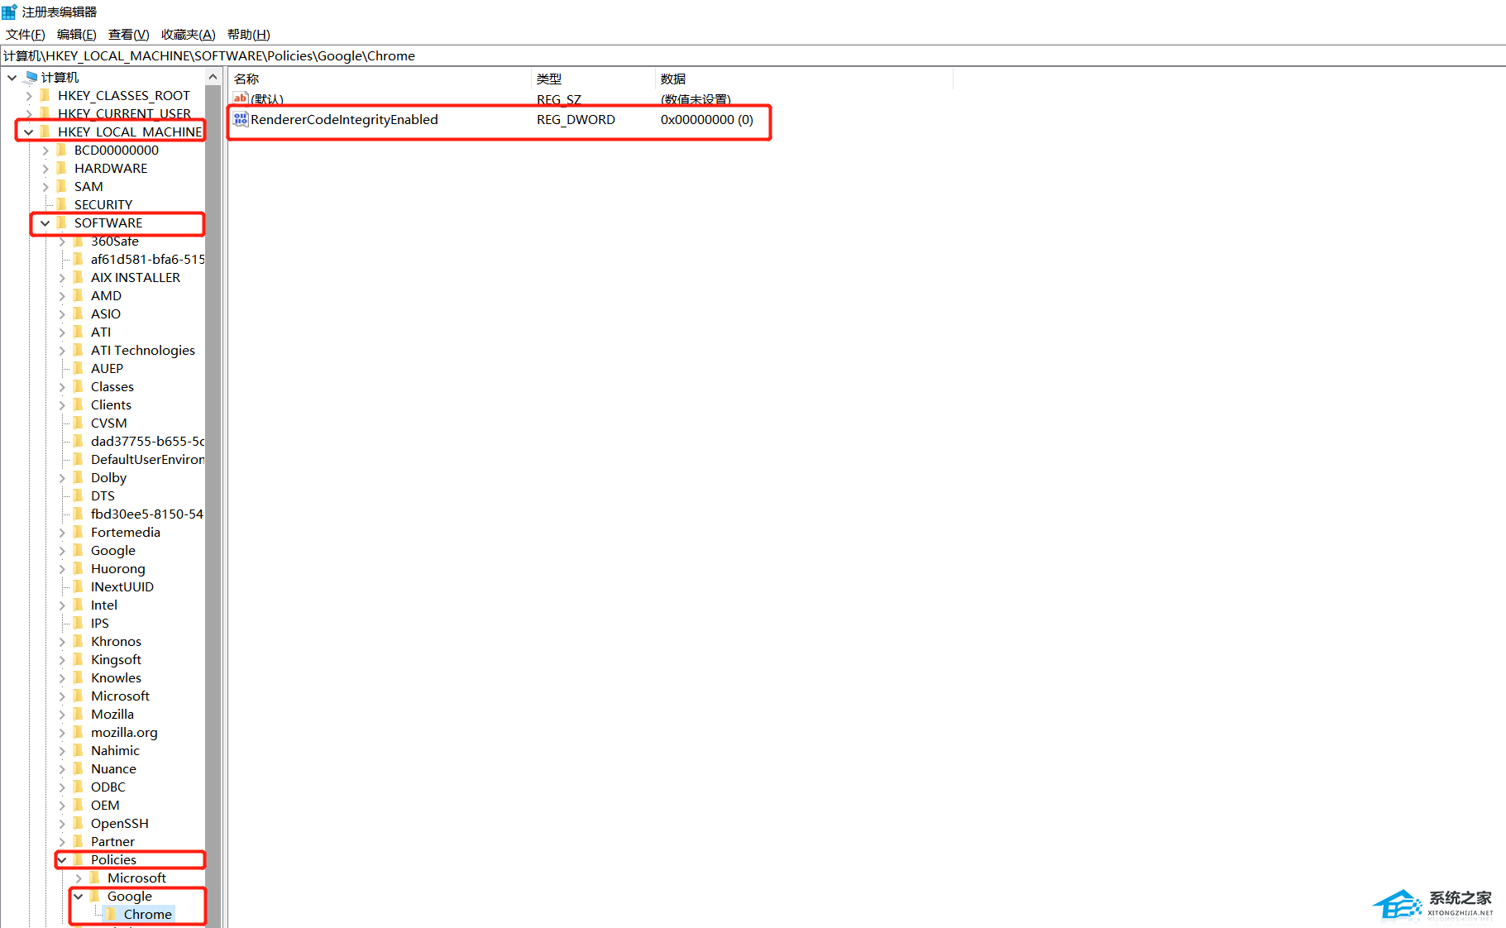Click the 360Safe folder icon
The image size is (1506, 928).
click(x=79, y=241)
